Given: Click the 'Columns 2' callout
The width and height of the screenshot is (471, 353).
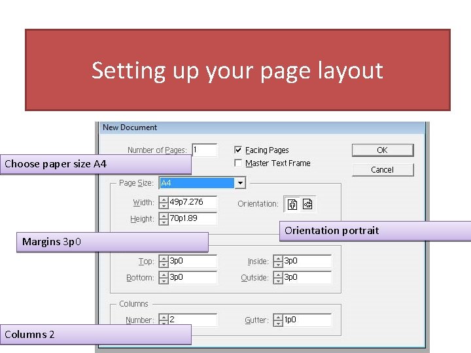Looking at the screenshot, I should pos(96,335).
